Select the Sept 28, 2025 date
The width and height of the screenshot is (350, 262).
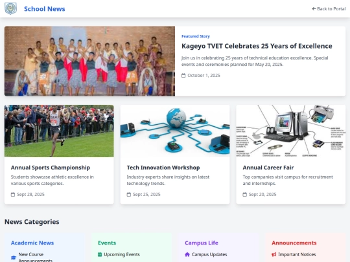31,195
